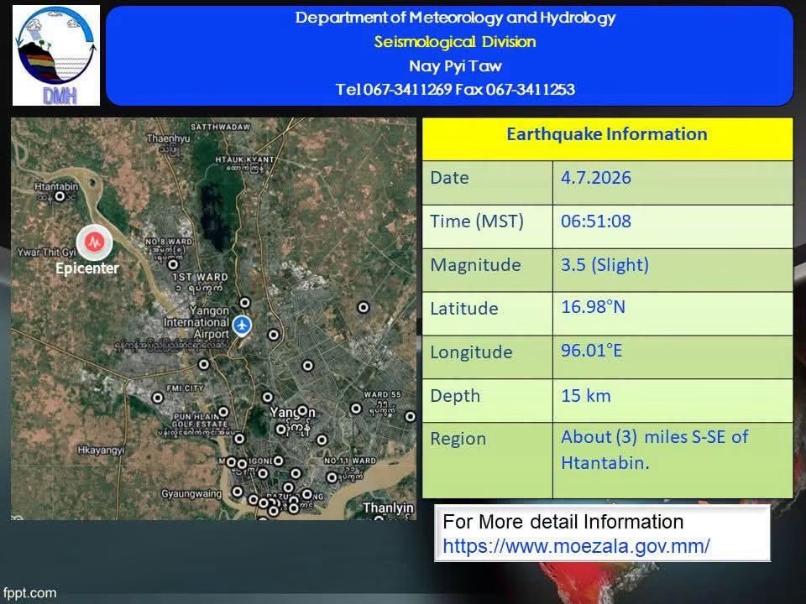
Task: Click the Gyaungwaing location marker
Action: pyautogui.click(x=237, y=492)
